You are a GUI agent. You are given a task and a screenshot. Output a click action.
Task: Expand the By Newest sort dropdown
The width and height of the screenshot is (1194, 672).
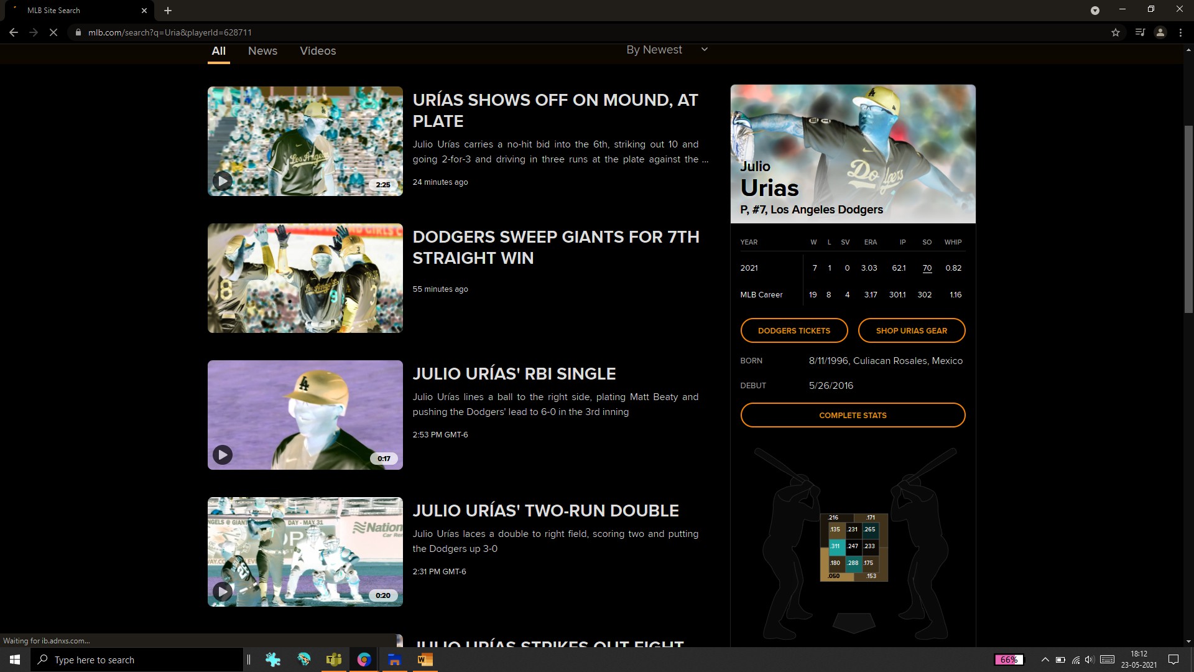point(667,50)
